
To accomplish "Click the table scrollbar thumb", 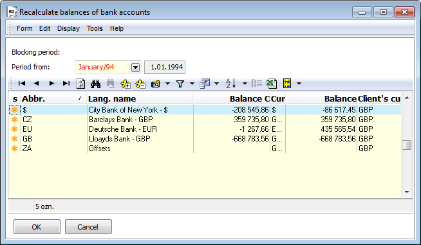I will (407, 145).
